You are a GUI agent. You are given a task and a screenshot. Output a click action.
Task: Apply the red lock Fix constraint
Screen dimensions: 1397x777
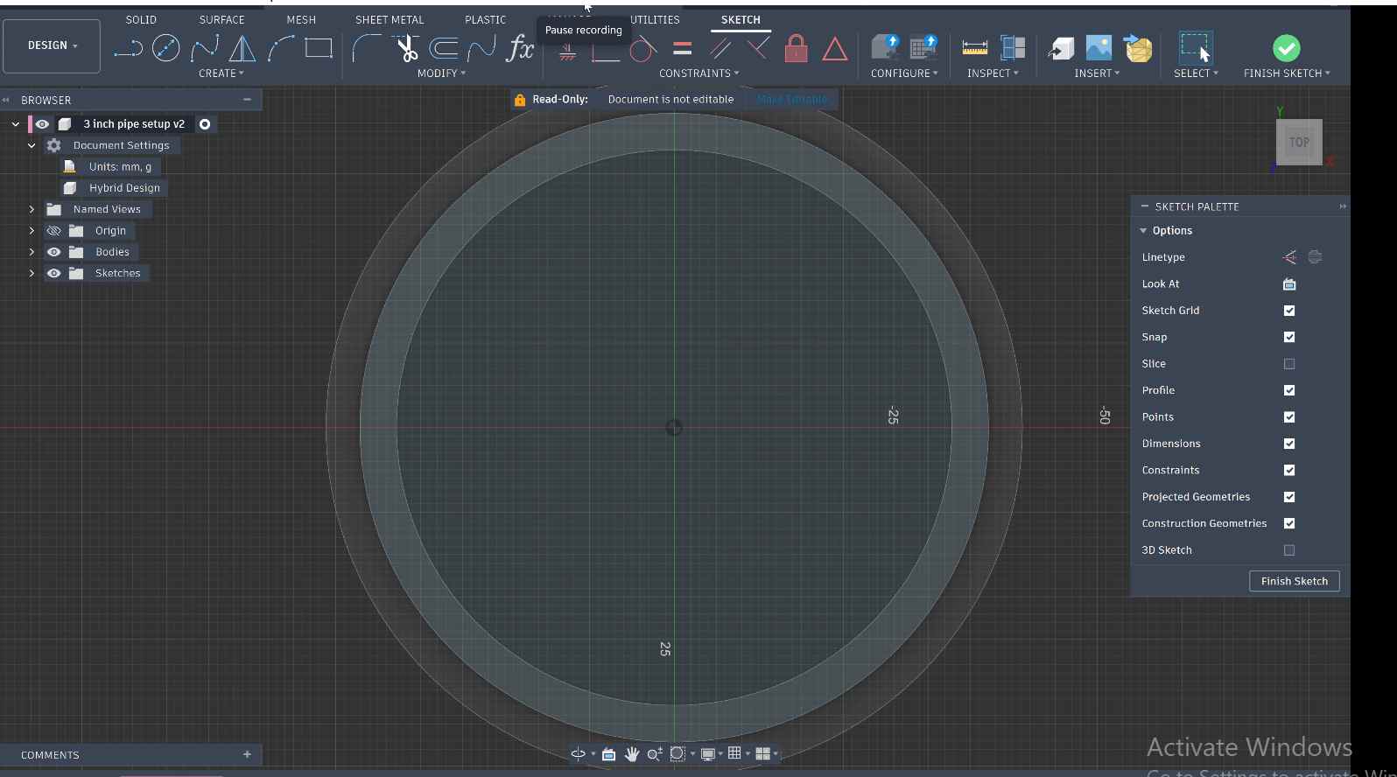[x=796, y=48]
